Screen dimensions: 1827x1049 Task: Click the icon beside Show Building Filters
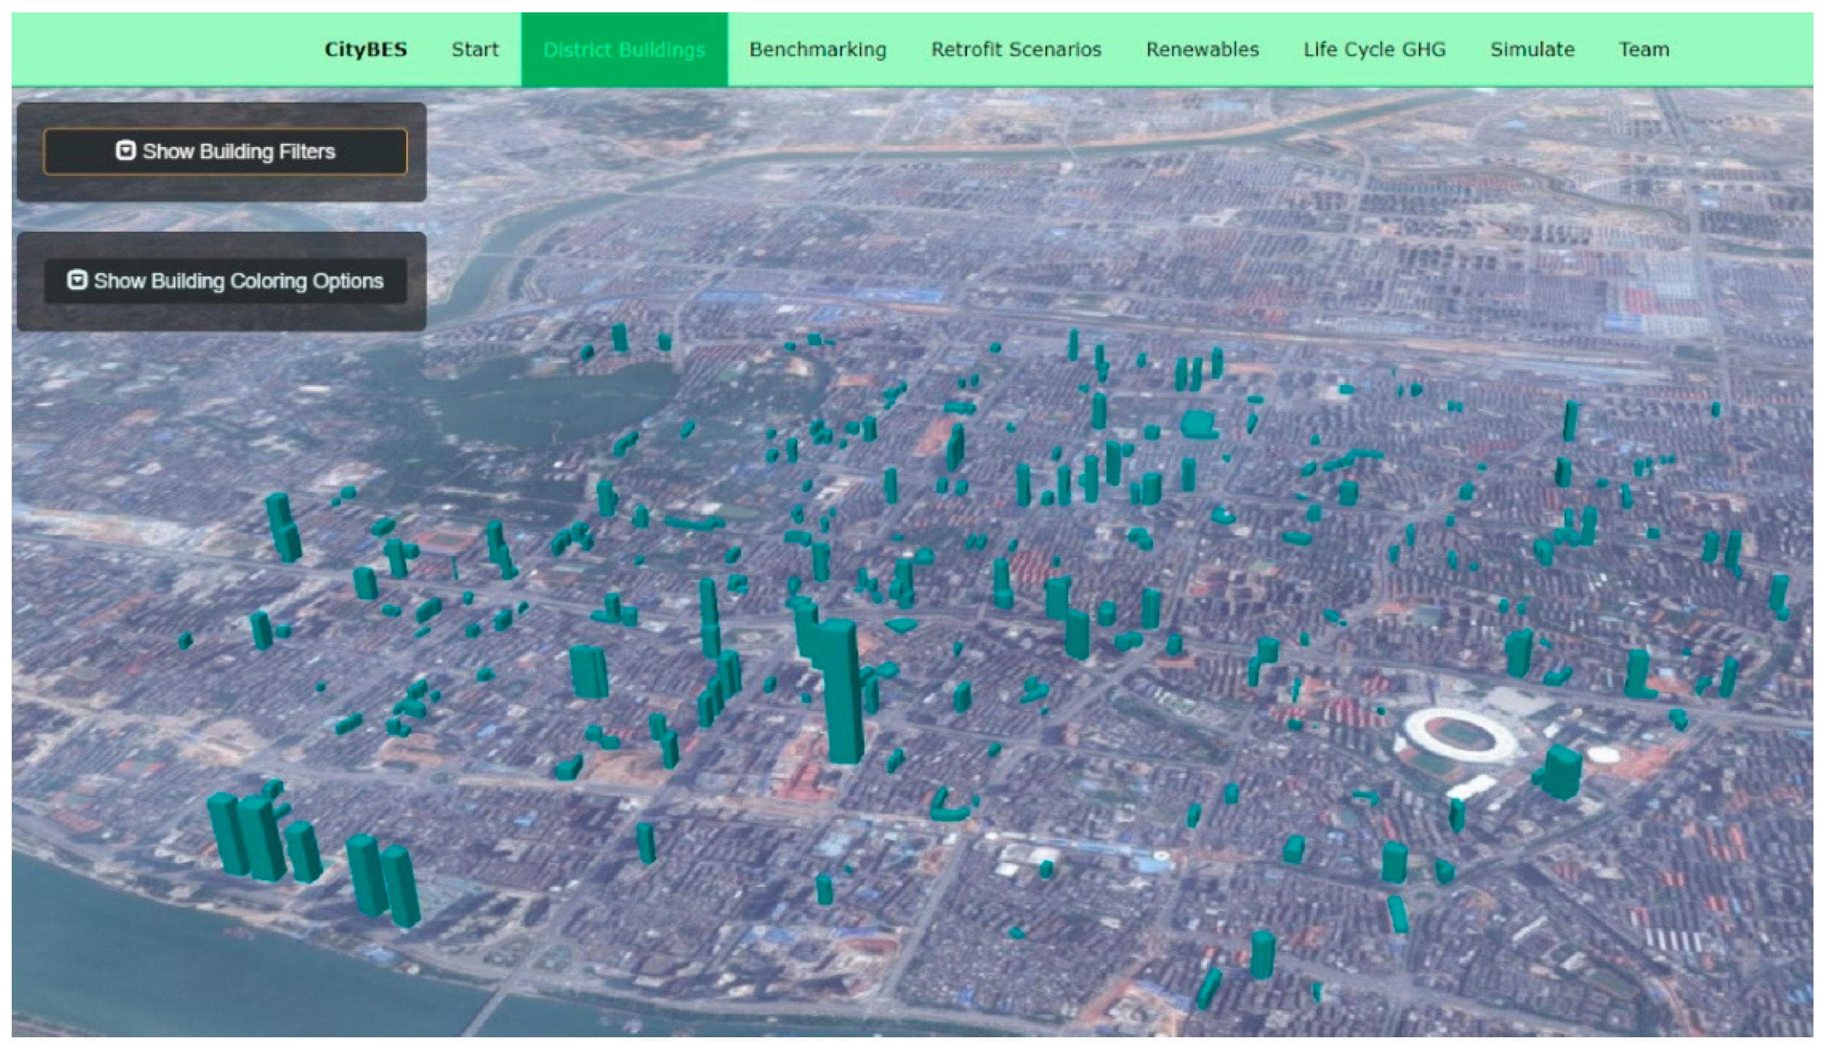point(125,150)
